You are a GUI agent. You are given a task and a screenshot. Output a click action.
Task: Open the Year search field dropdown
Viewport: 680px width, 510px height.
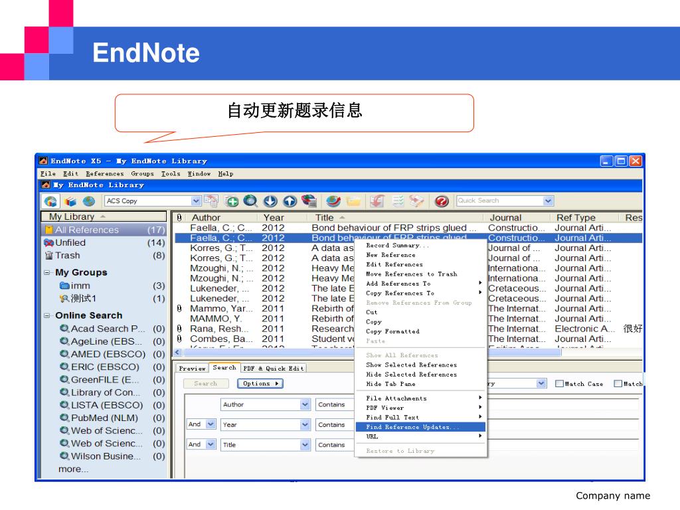pos(305,425)
